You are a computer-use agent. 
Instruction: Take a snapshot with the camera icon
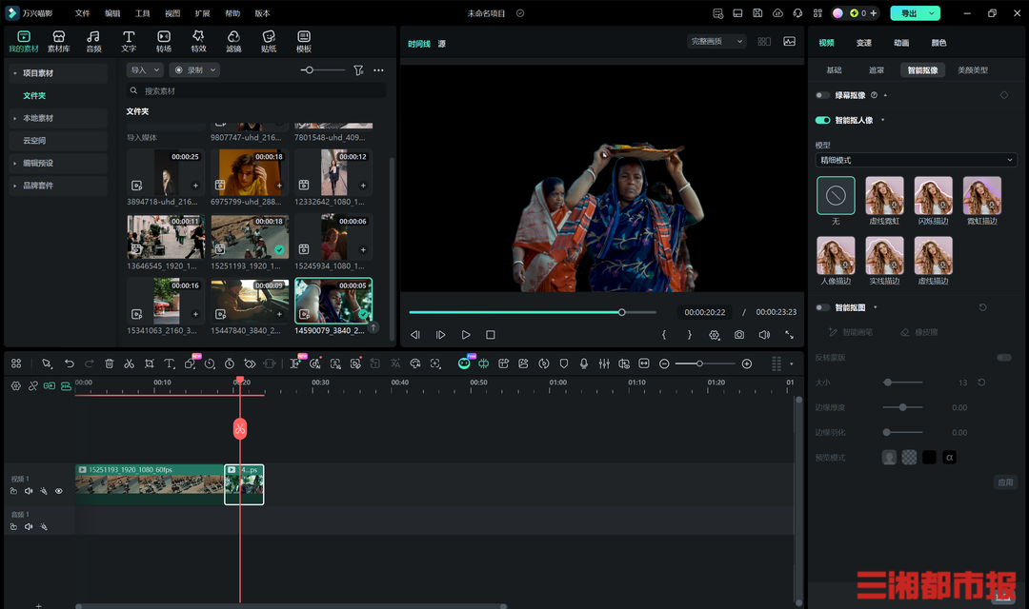[739, 335]
